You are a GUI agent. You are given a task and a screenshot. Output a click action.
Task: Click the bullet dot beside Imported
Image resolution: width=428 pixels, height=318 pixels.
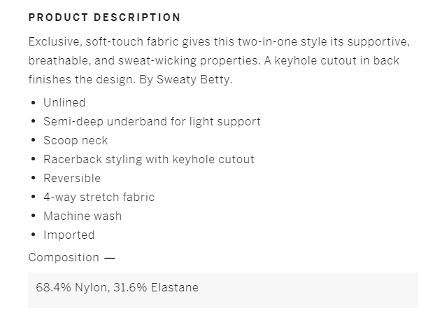(x=34, y=235)
